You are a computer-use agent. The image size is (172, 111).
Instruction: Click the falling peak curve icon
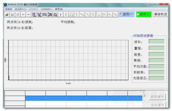(x=110, y=15)
